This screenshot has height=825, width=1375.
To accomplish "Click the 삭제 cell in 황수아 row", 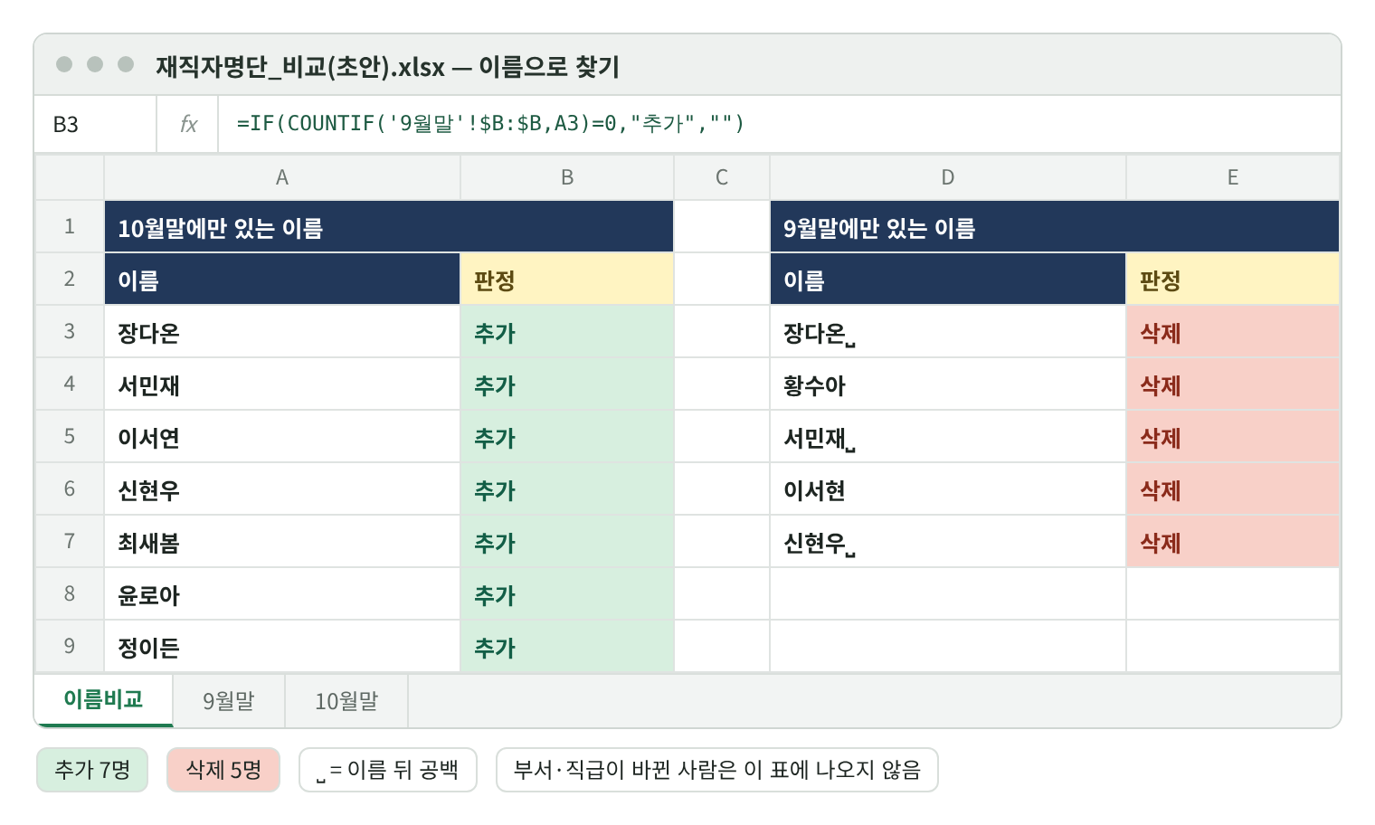I will [x=1233, y=384].
